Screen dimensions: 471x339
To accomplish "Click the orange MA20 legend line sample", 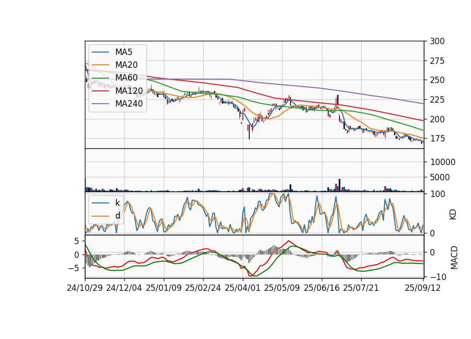I will click(100, 65).
